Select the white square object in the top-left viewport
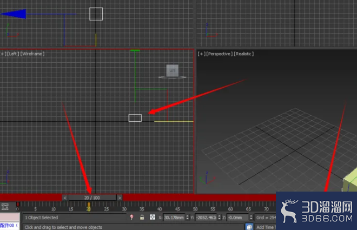Viewport: 357px width, 230px height. [96, 14]
